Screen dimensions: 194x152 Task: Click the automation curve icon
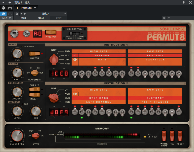[x=10, y=14]
